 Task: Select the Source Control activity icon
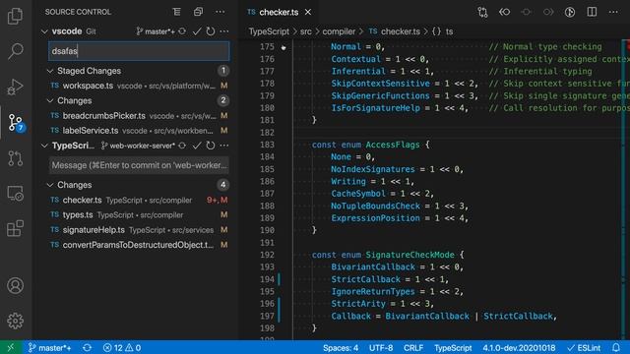coord(16,122)
